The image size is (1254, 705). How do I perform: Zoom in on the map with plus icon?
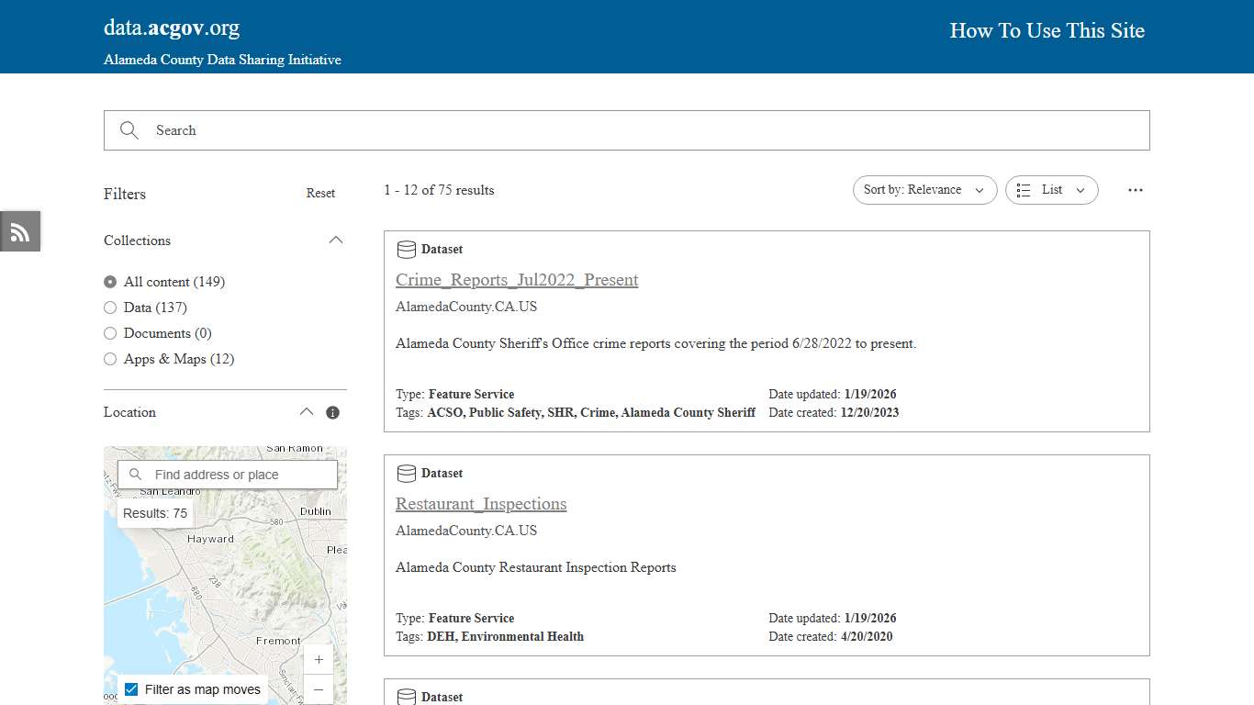(318, 659)
